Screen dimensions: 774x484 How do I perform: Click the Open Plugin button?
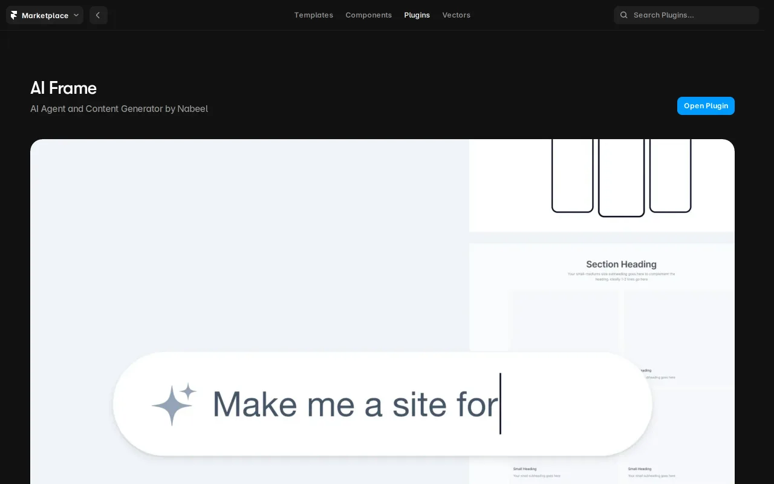(x=706, y=106)
